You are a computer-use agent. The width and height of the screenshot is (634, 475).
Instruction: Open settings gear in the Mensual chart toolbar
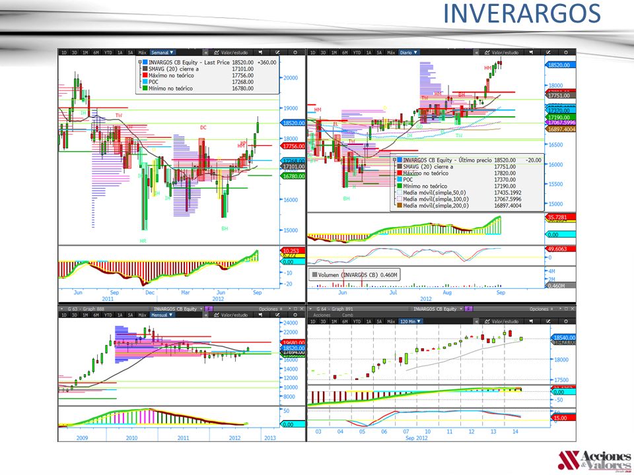[295, 315]
